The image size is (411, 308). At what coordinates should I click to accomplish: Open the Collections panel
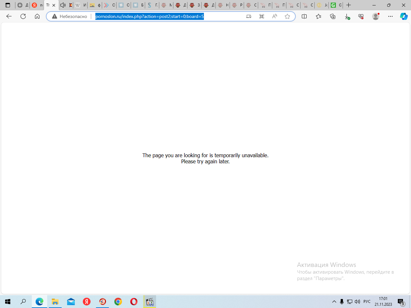[x=333, y=16]
